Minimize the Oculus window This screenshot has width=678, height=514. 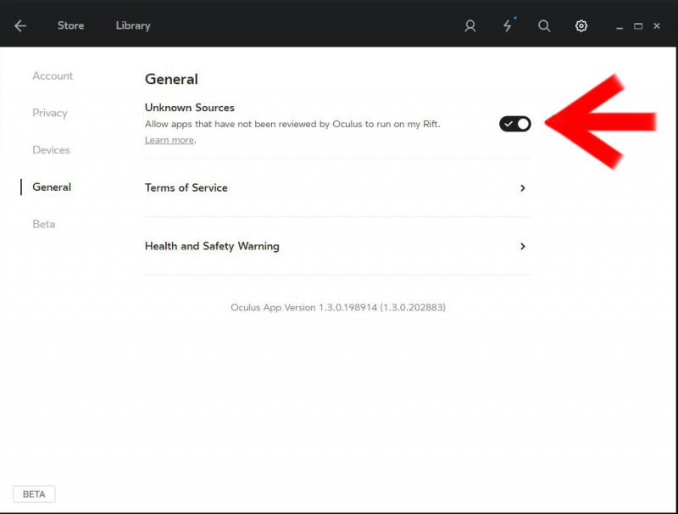620,27
